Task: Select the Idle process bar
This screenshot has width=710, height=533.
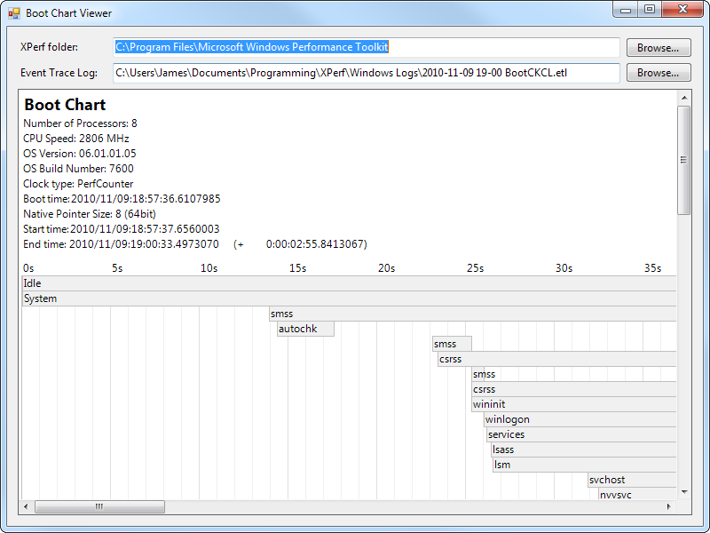Action: click(x=349, y=283)
